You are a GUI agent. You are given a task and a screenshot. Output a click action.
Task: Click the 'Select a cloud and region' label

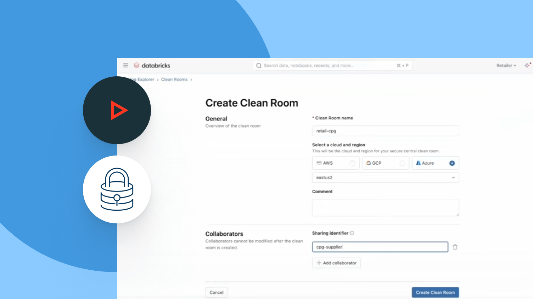click(338, 145)
